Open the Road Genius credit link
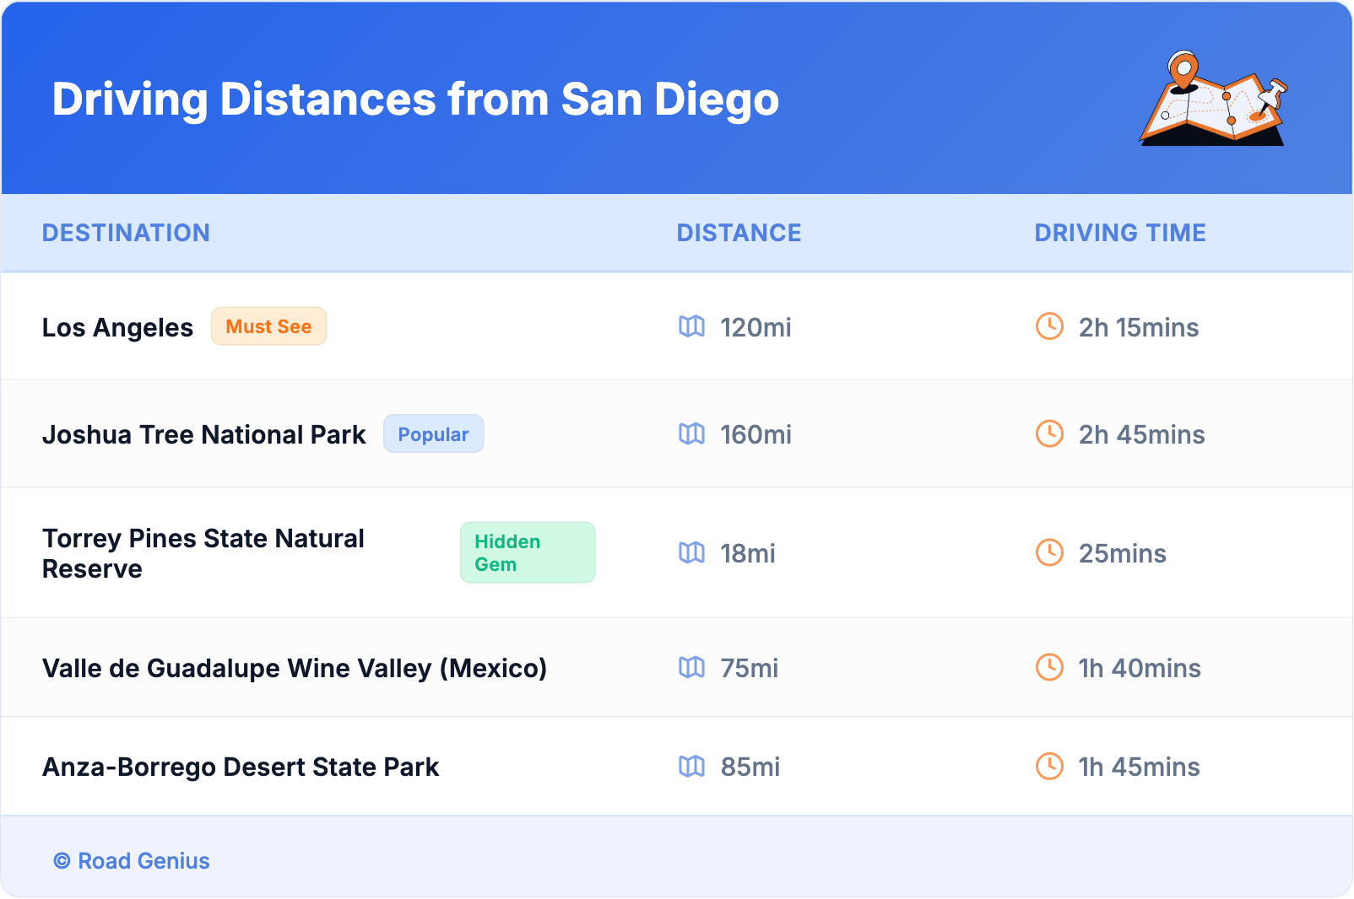 (x=132, y=860)
